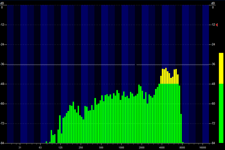The image size is (225, 150).
Task: Click the 250 Hz frequency axis label
Action: [81, 148]
